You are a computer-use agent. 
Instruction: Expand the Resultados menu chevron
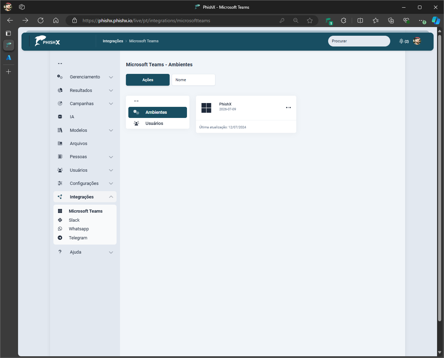111,91
